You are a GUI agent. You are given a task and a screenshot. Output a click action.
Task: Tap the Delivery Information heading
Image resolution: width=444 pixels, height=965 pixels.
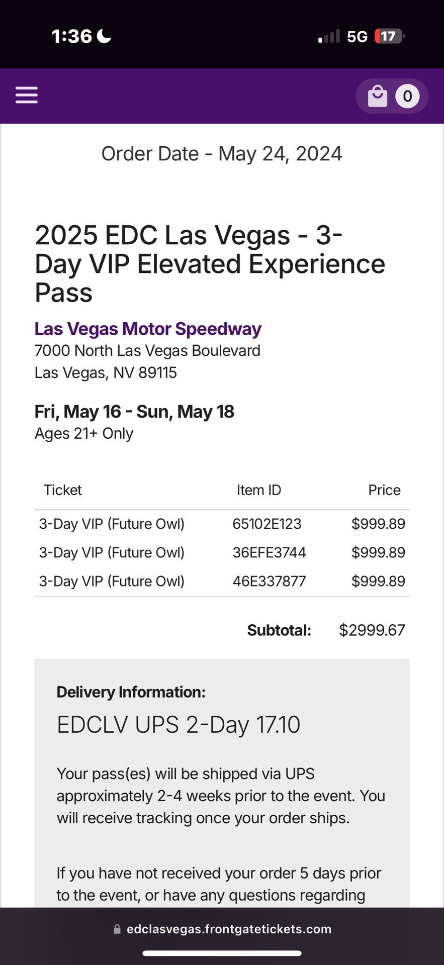coord(131,692)
